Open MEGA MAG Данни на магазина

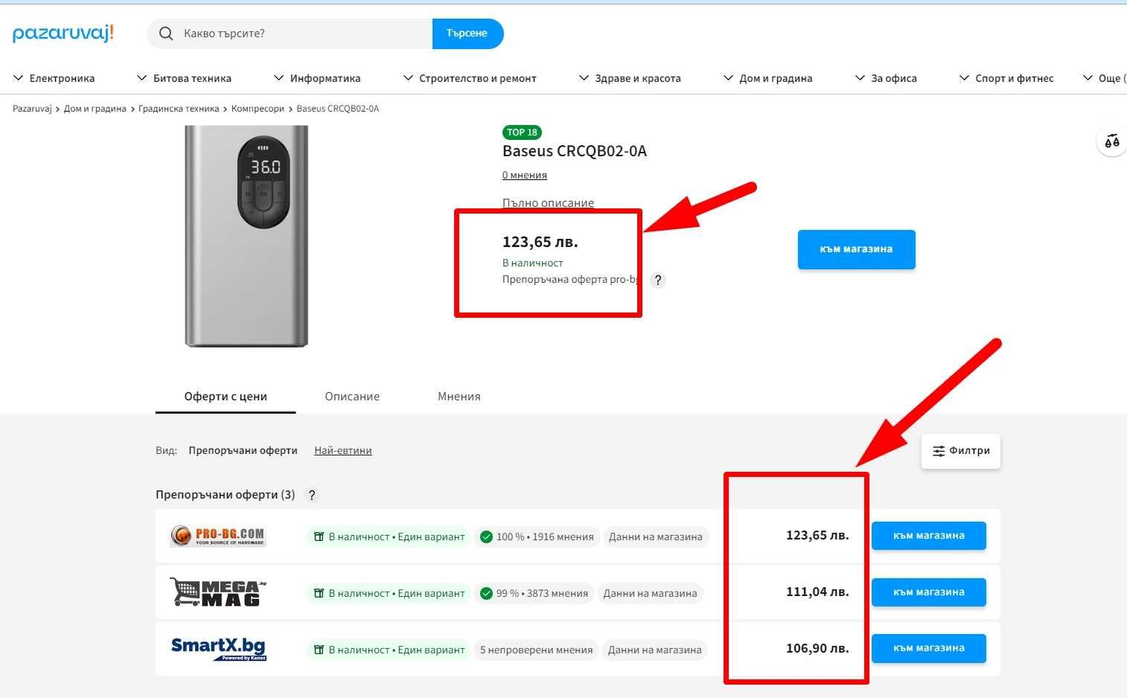[x=651, y=593]
